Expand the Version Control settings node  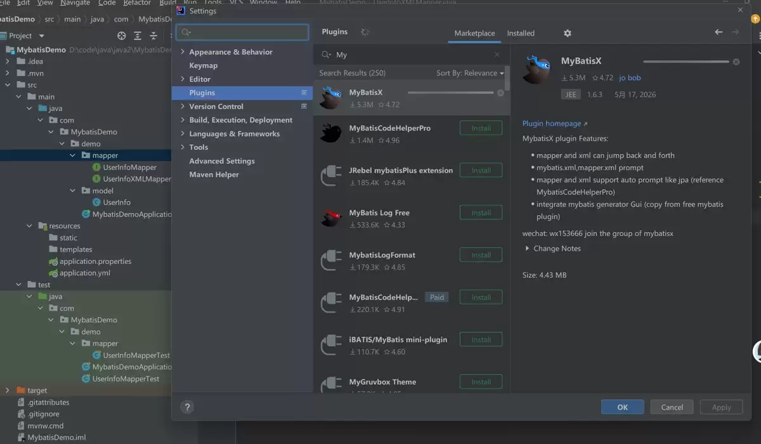[x=183, y=107]
